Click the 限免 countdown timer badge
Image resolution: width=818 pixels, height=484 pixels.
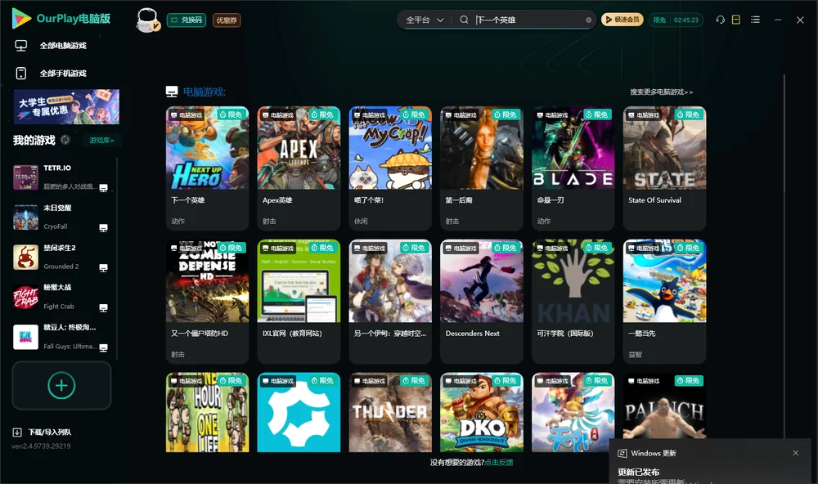click(x=676, y=20)
